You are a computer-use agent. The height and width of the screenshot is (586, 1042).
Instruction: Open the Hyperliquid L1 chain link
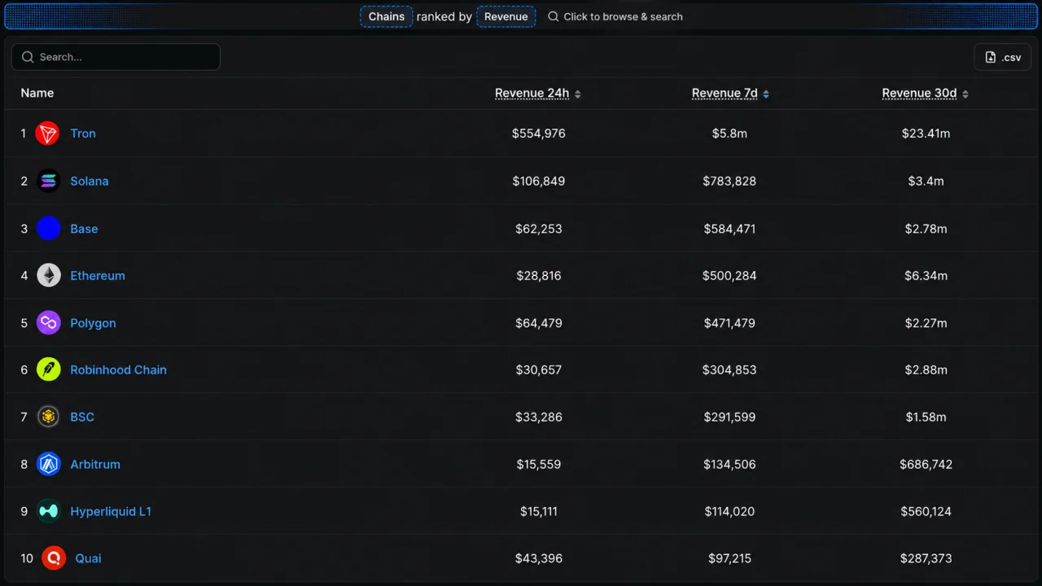pos(111,511)
